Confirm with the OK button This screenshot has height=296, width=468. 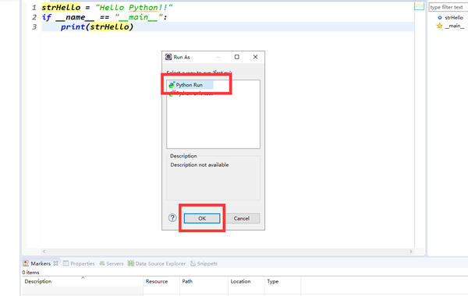tap(202, 219)
